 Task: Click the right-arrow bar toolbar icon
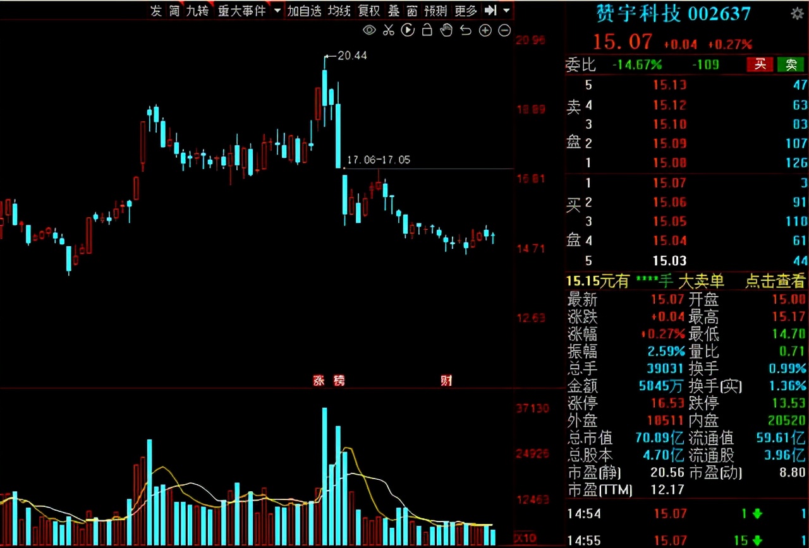click(x=490, y=10)
